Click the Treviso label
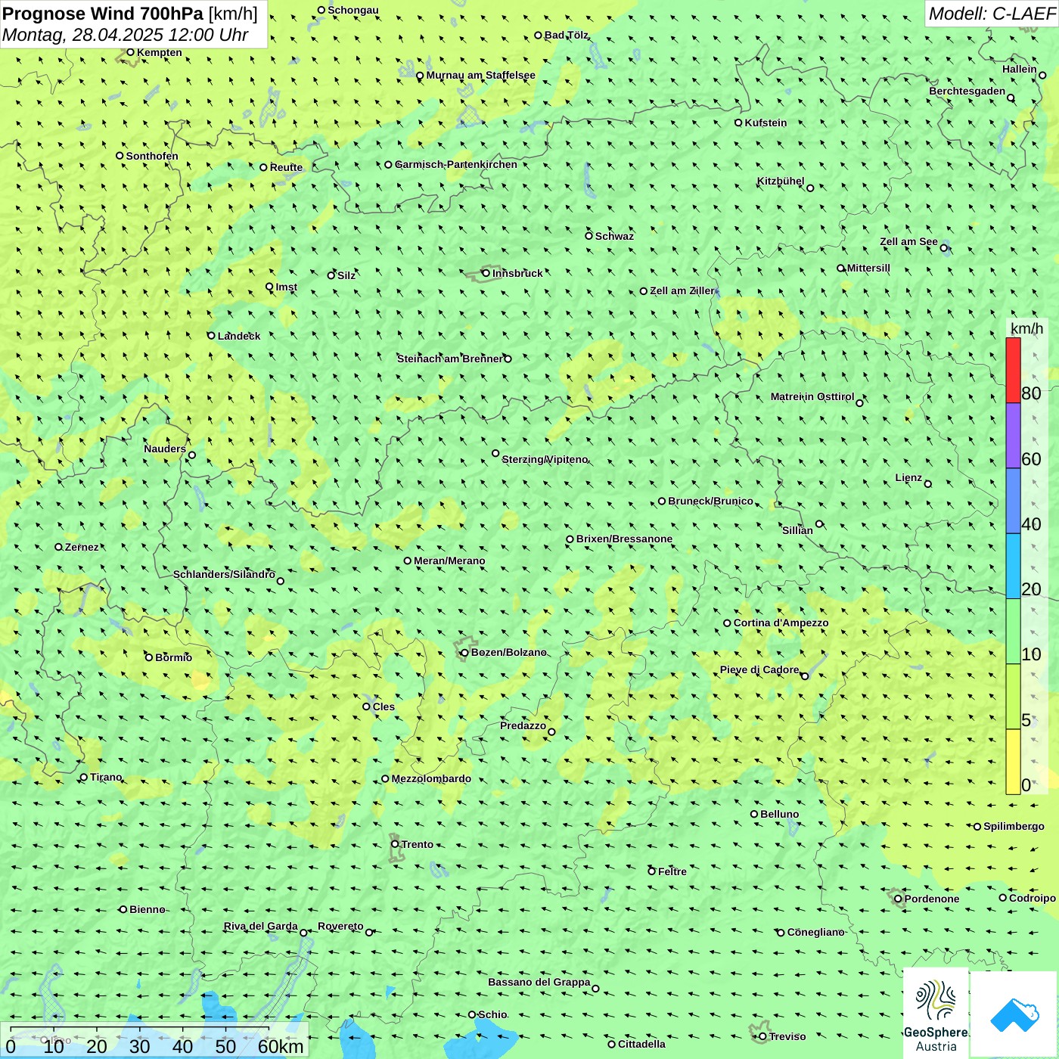This screenshot has width=1059, height=1059. [x=787, y=1036]
